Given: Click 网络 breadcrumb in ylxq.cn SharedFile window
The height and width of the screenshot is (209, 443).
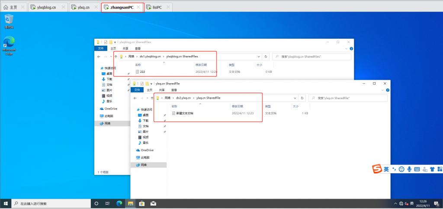Looking at the screenshot, I should tap(167, 98).
